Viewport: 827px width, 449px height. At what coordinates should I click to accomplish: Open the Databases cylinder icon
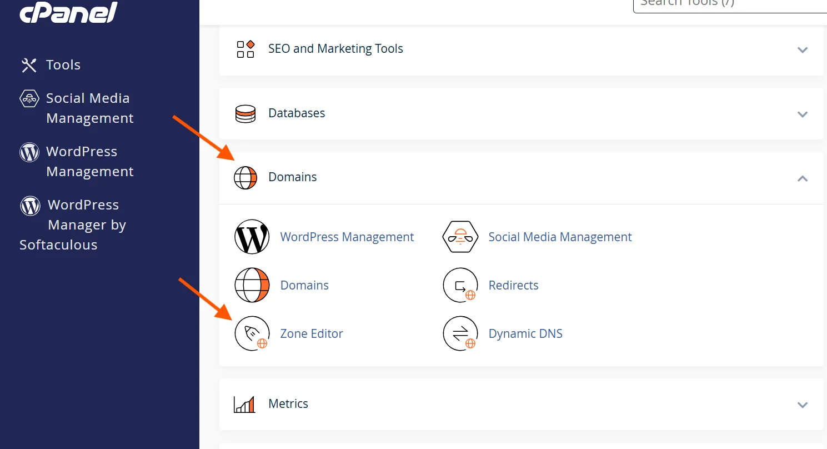click(245, 113)
